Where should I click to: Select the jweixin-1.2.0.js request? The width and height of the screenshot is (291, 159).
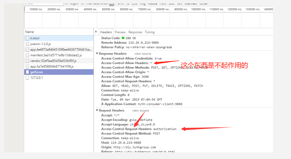coord(59,44)
